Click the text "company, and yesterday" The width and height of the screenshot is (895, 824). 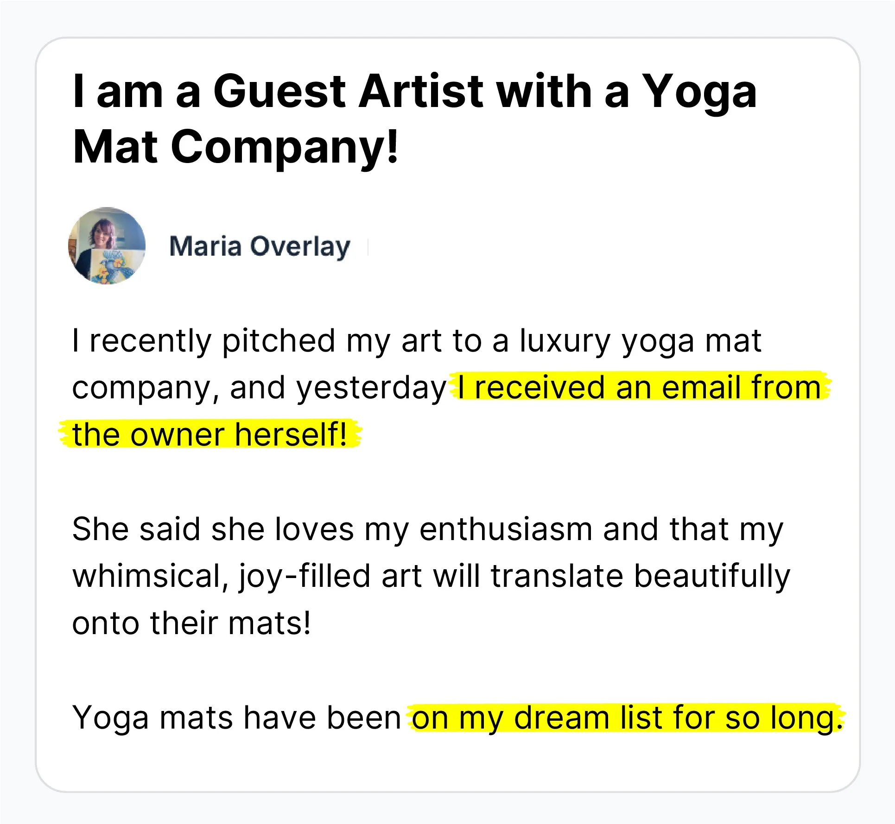[x=259, y=388]
